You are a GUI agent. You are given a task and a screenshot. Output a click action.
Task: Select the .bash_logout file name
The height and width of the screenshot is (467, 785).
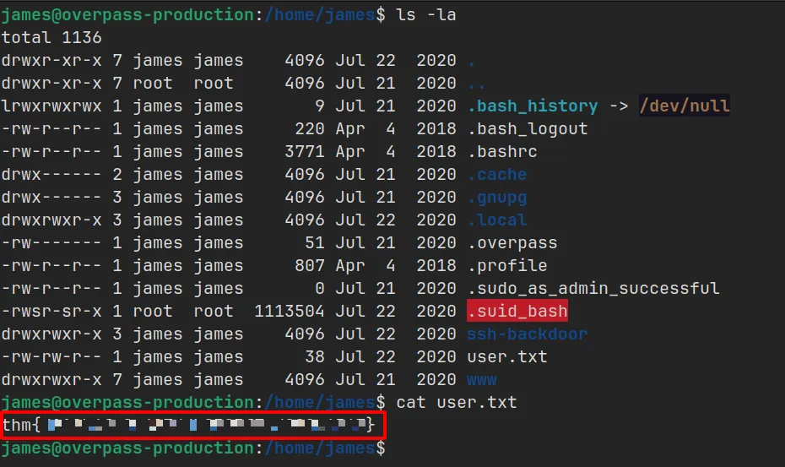[x=527, y=128]
